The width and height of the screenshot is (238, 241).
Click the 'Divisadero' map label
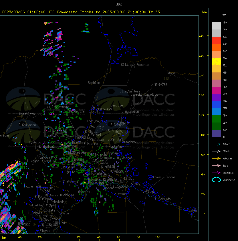click(127, 142)
